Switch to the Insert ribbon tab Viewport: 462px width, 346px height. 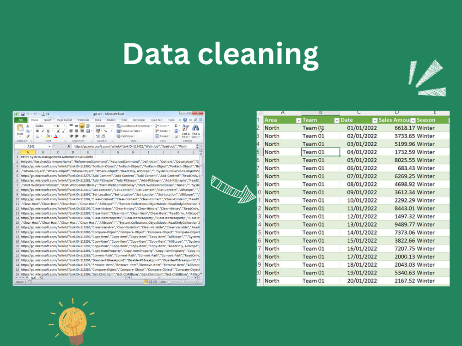(48, 120)
